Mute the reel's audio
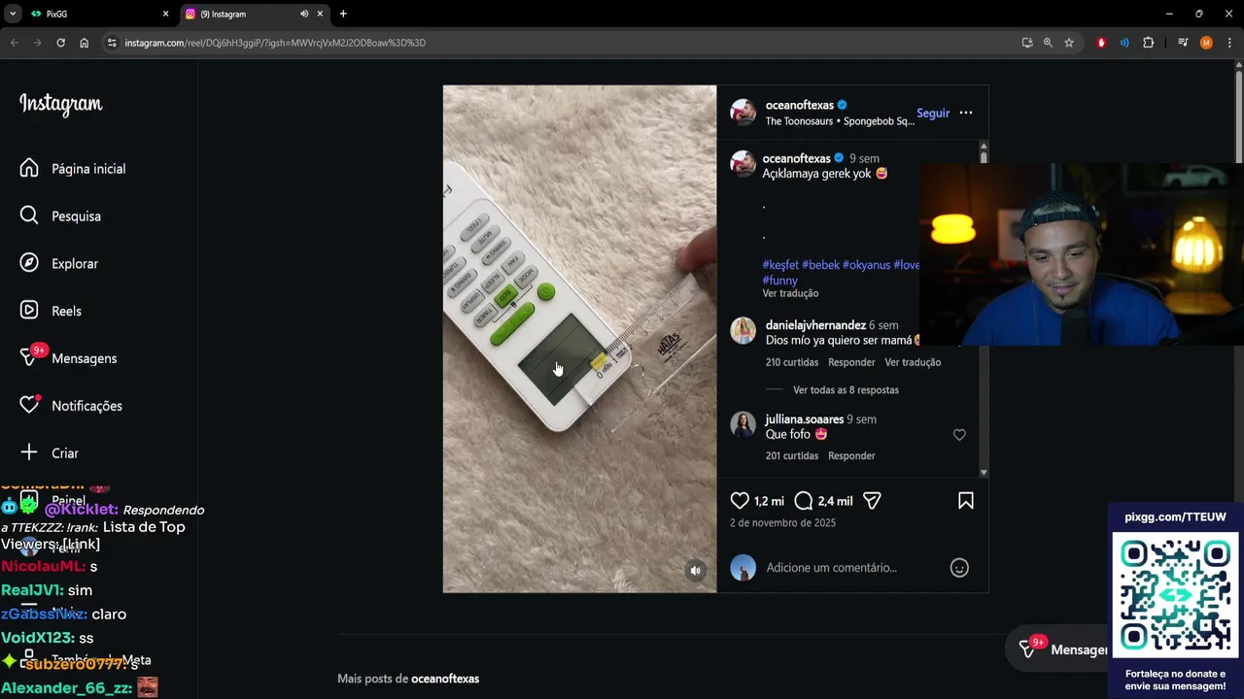The width and height of the screenshot is (1244, 699). 695,571
